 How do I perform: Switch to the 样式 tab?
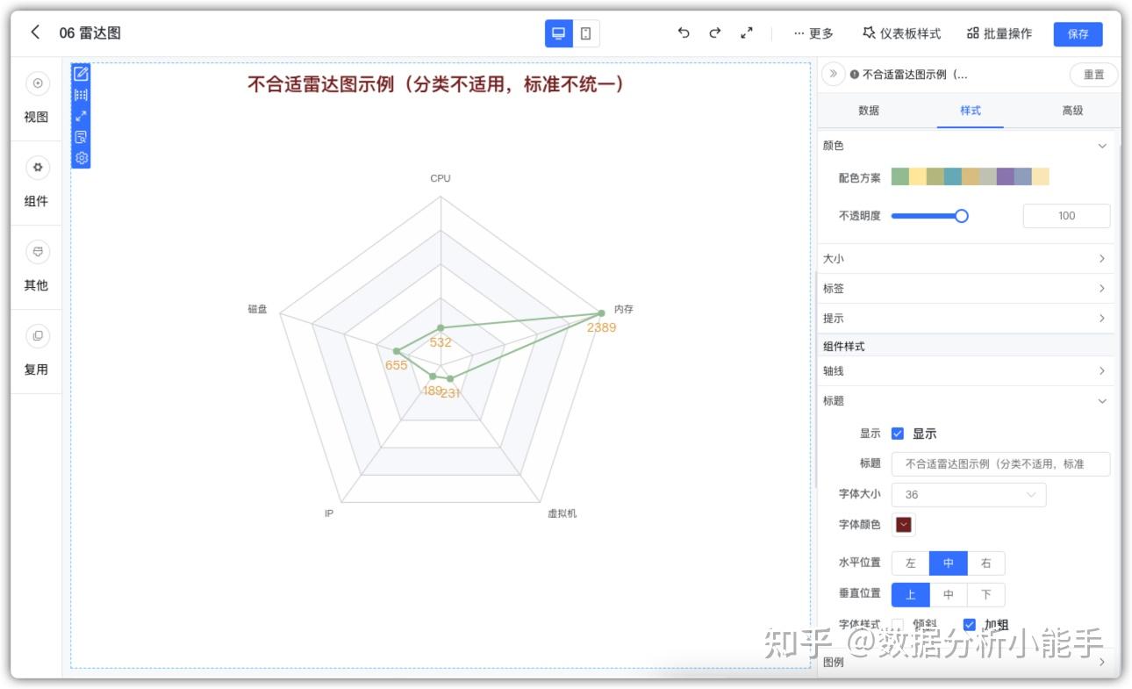coord(971,111)
